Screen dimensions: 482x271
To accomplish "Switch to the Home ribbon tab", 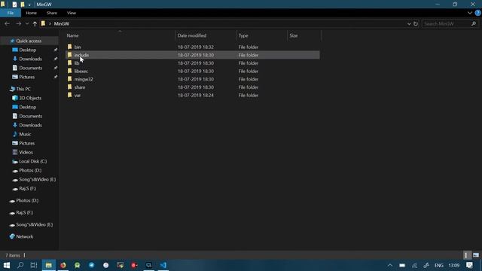I will (x=32, y=13).
